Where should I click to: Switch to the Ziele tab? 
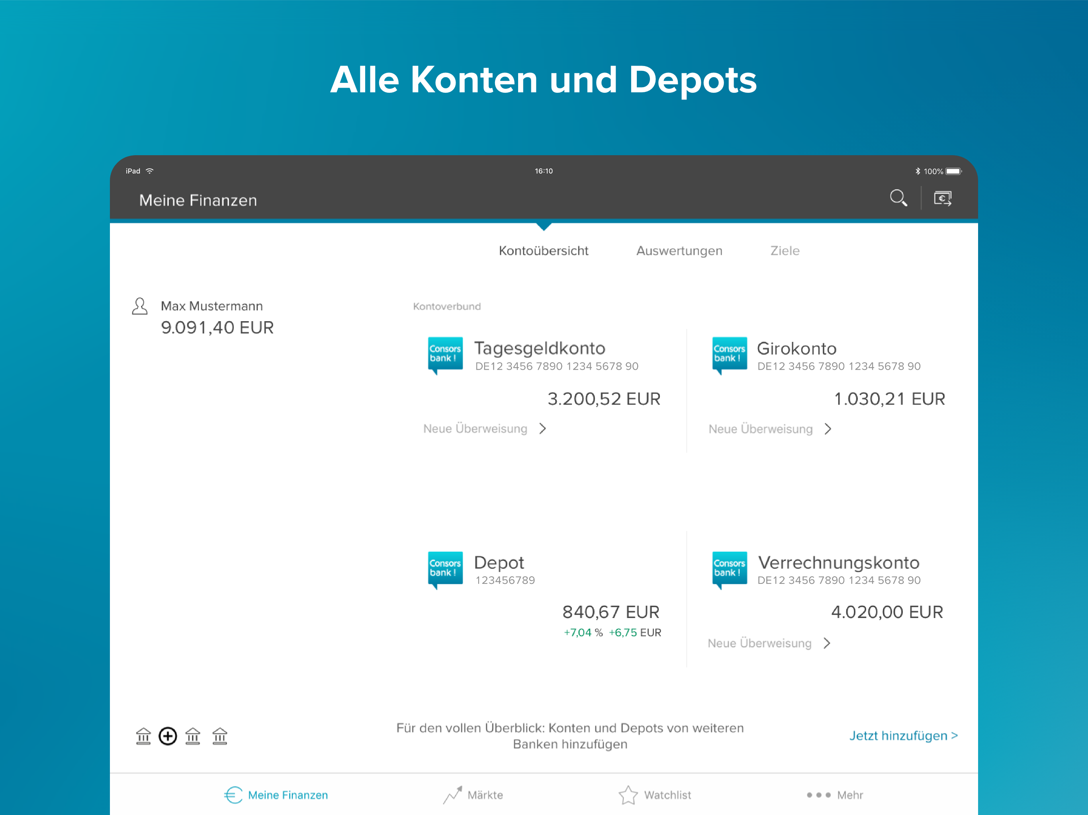pyautogui.click(x=785, y=251)
